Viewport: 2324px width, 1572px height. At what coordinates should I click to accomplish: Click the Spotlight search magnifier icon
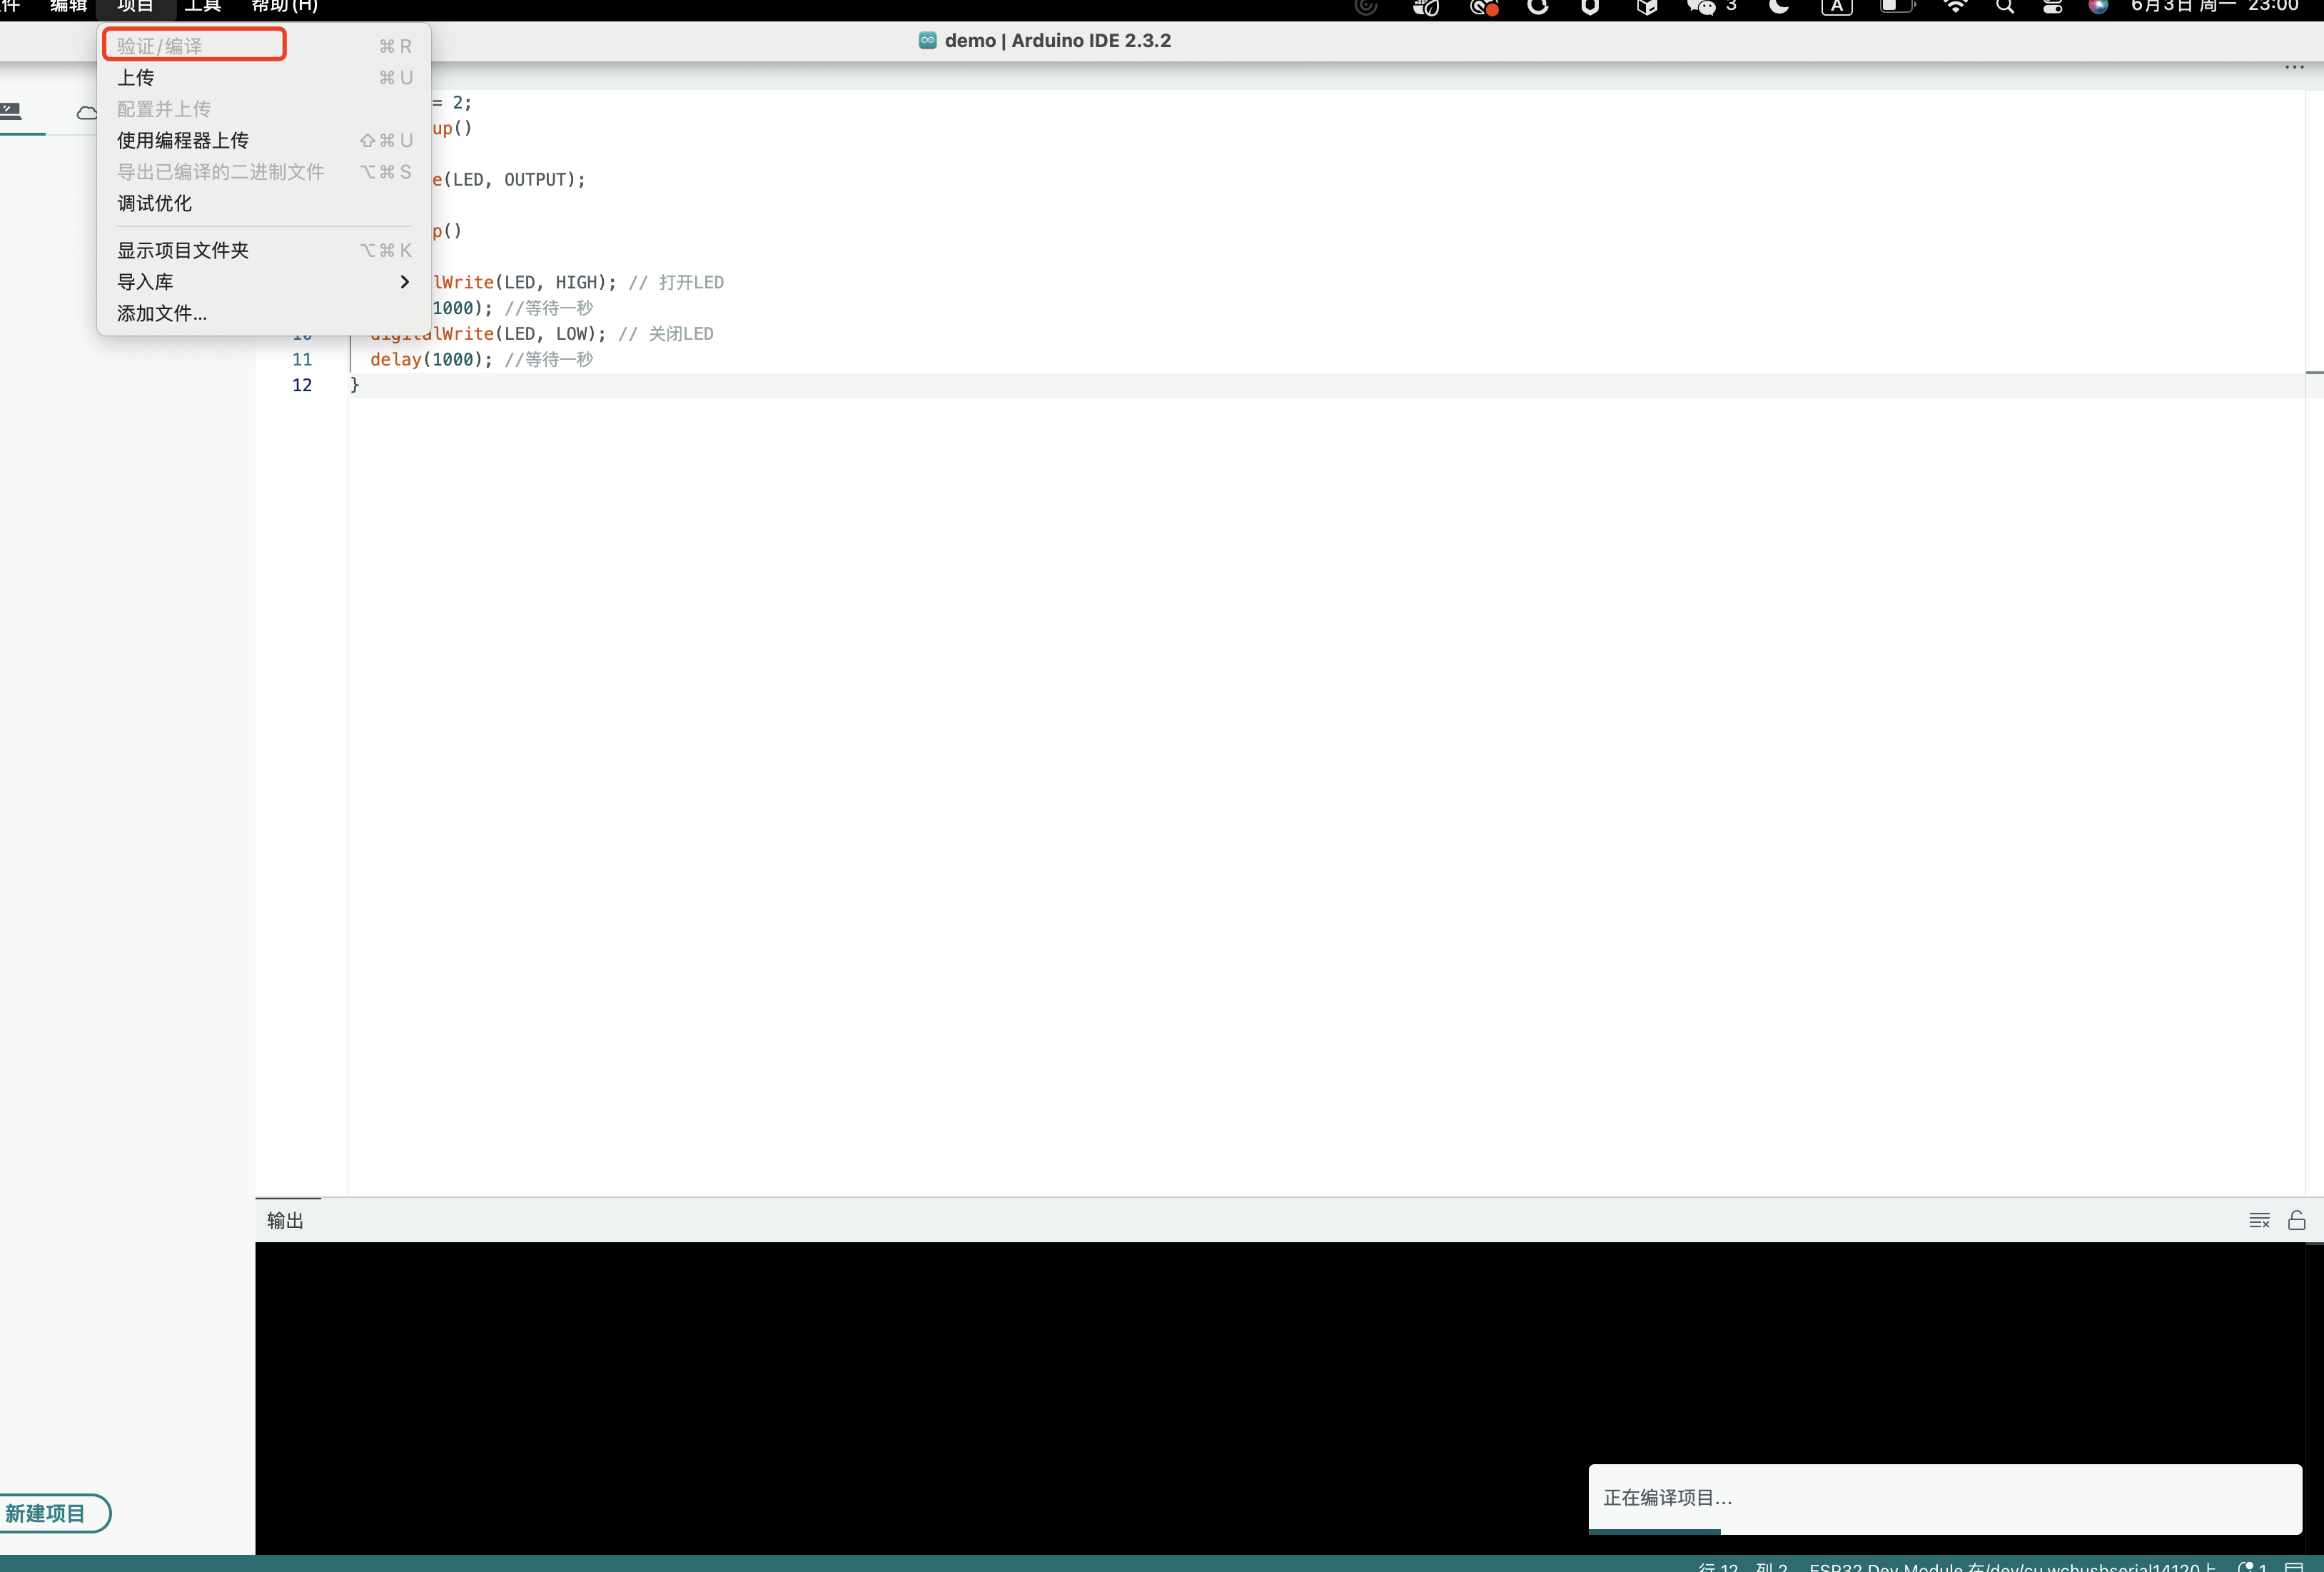(2005, 6)
